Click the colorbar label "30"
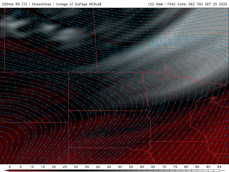Viewport: 229px width, 172px height. (x=76, y=167)
